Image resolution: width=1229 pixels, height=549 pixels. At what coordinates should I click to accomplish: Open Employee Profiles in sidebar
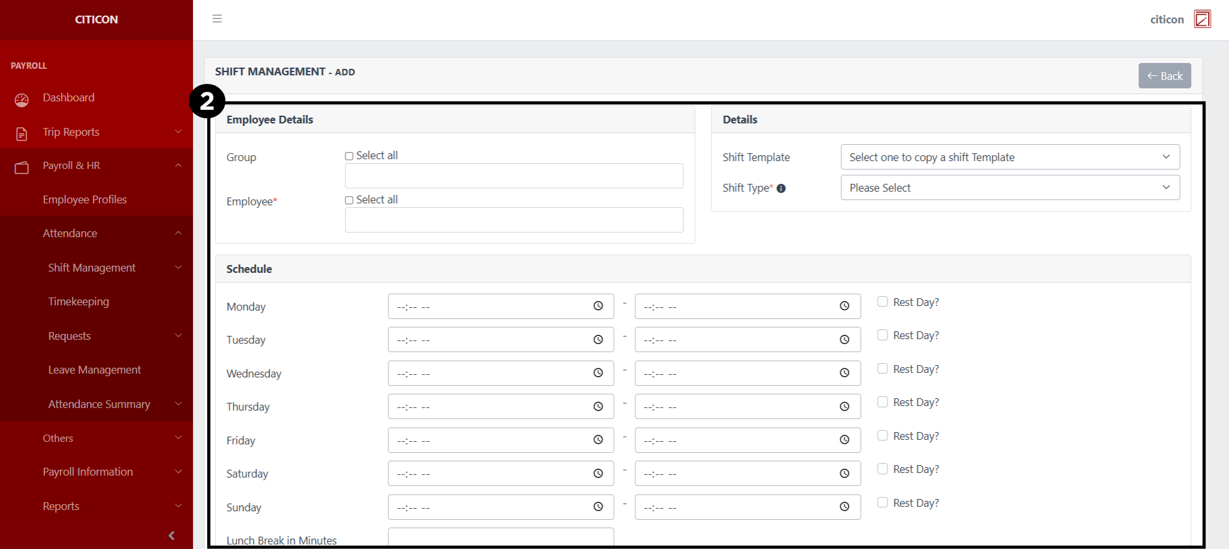[x=84, y=199]
